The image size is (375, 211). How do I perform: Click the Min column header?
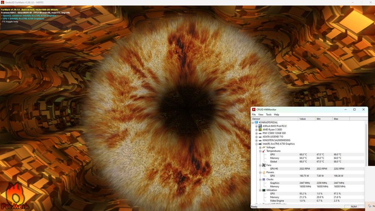324,119
